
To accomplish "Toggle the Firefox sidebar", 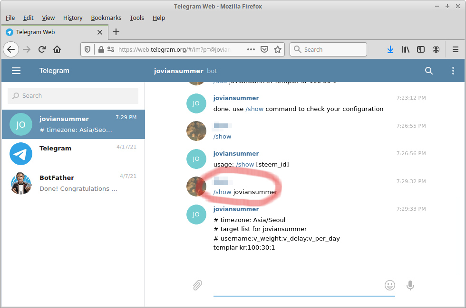I will (420, 49).
